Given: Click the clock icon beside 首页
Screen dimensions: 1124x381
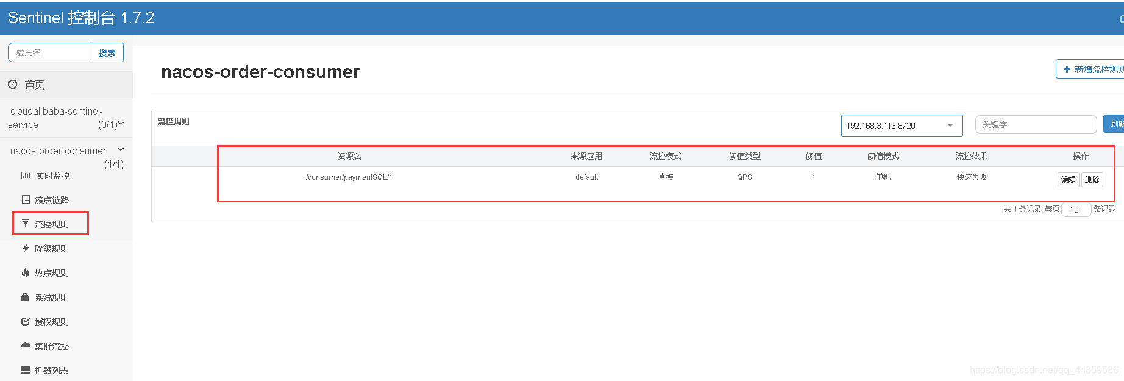Looking at the screenshot, I should (12, 85).
